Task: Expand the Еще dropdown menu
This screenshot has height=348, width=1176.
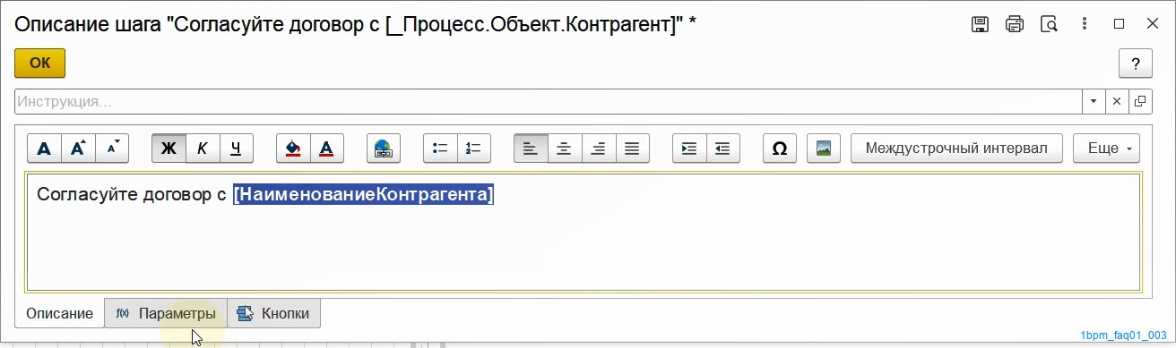Action: coord(1107,149)
